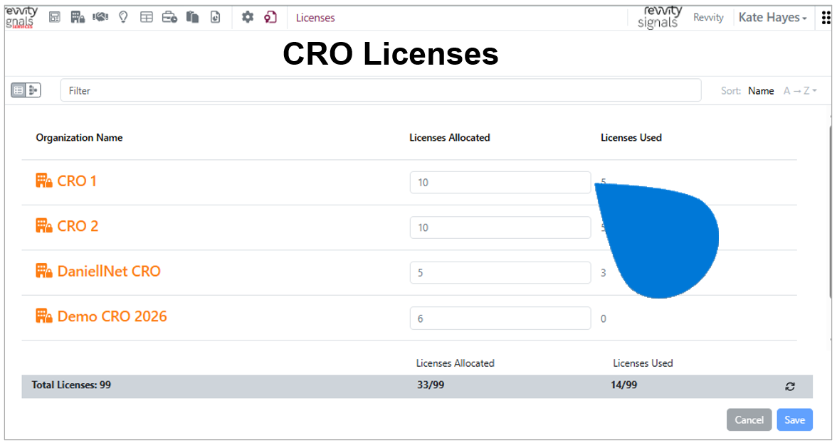Click the Revvity Signals Services logo
The image size is (837, 445).
(21, 17)
